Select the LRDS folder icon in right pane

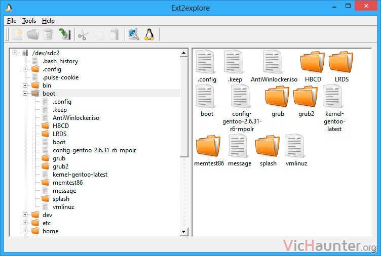tap(341, 62)
